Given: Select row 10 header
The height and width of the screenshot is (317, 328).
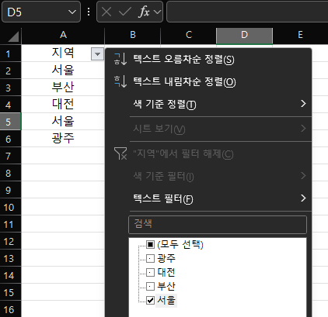Looking at the screenshot, I should [10, 207].
